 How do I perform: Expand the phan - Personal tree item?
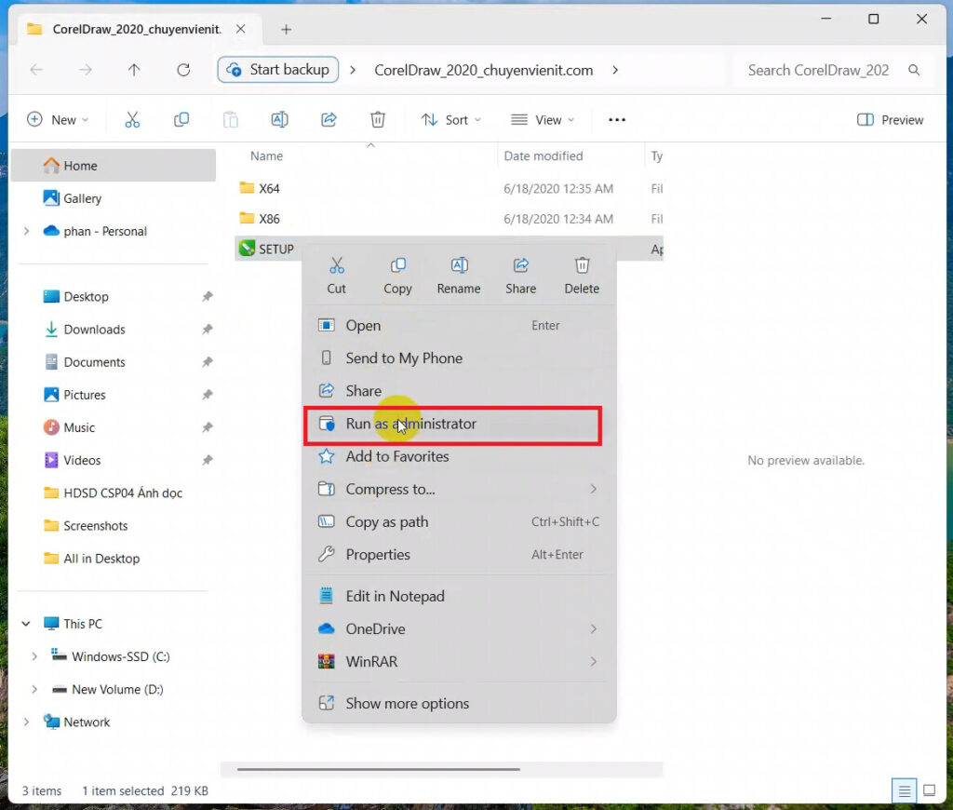26,231
